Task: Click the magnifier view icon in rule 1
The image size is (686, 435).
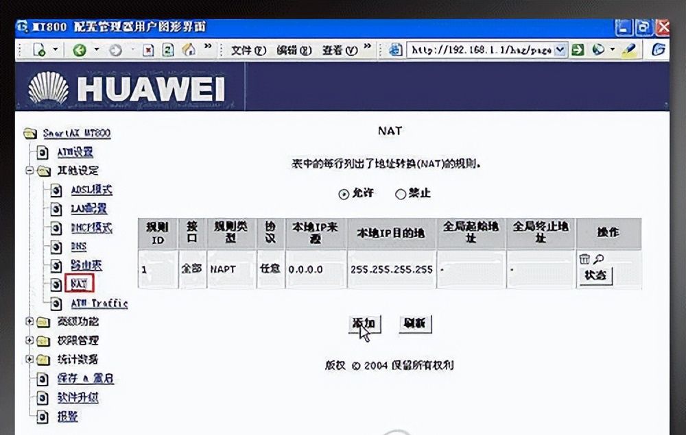Action: (598, 259)
